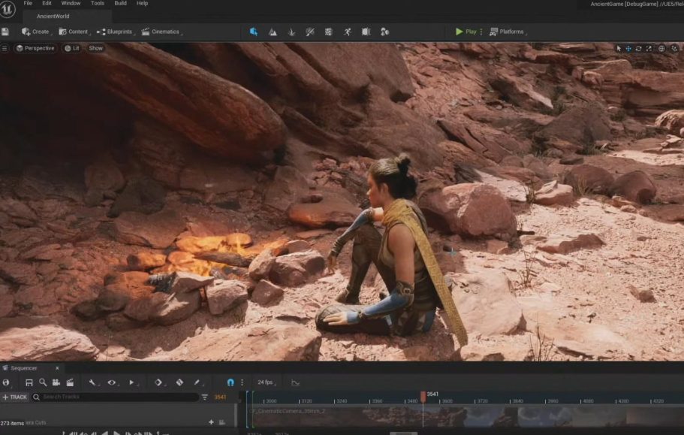
Task: Open the Platforms dropdown
Action: tap(508, 32)
